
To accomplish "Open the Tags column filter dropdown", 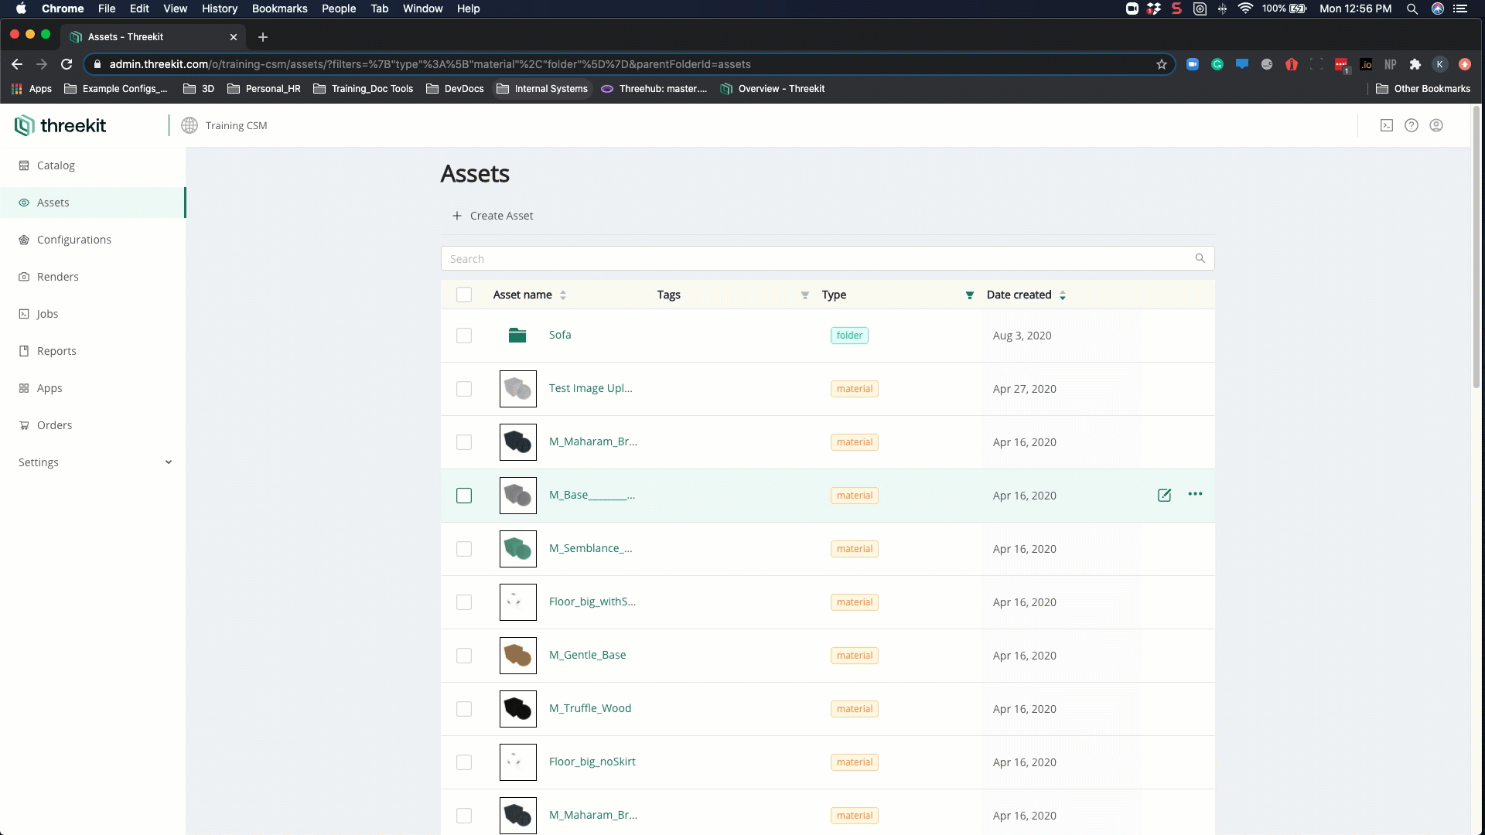I will tap(804, 295).
